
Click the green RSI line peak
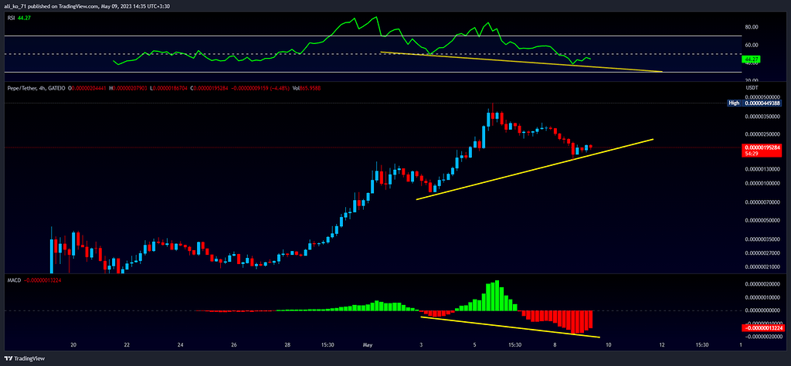pos(376,17)
